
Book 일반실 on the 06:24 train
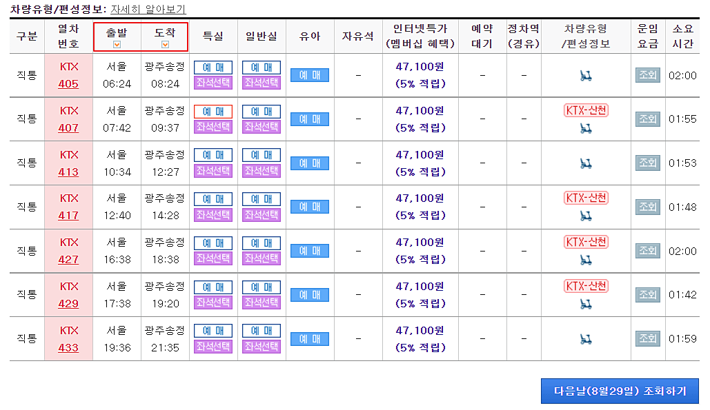coord(262,68)
